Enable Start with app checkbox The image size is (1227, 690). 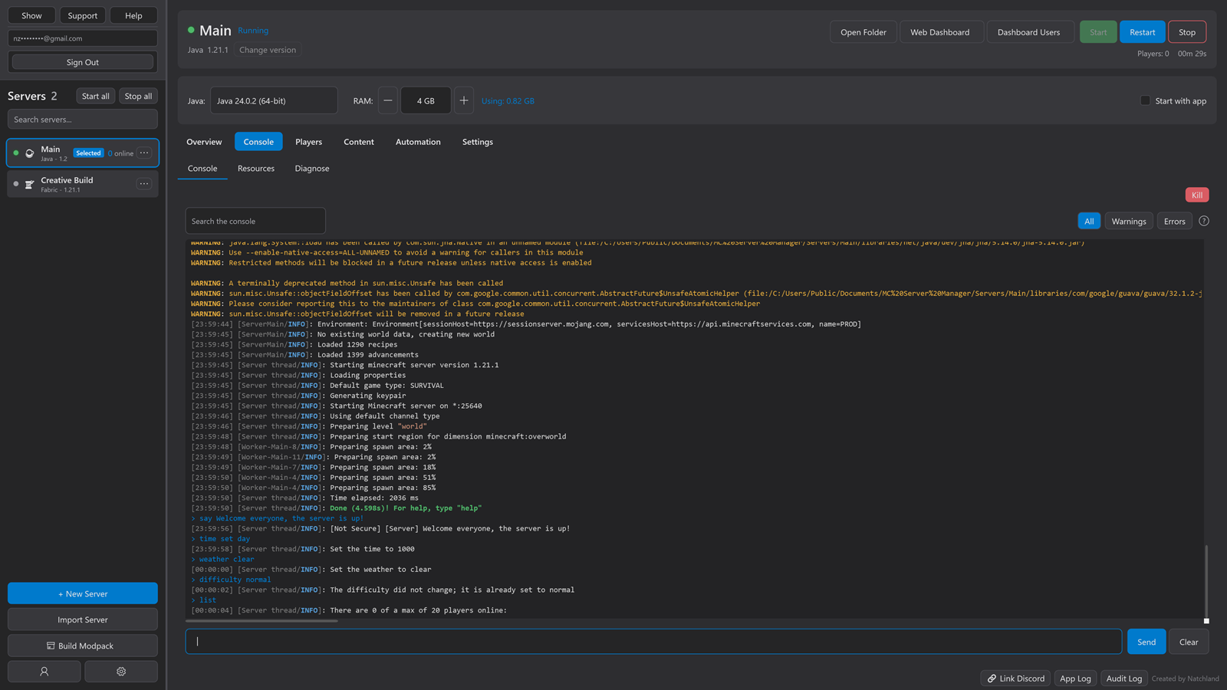tap(1145, 100)
